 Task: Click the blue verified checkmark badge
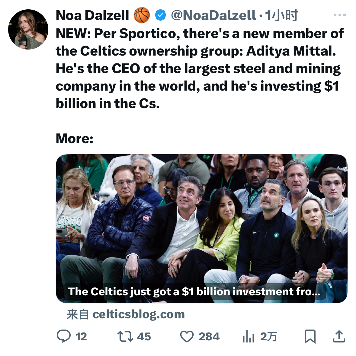point(160,15)
